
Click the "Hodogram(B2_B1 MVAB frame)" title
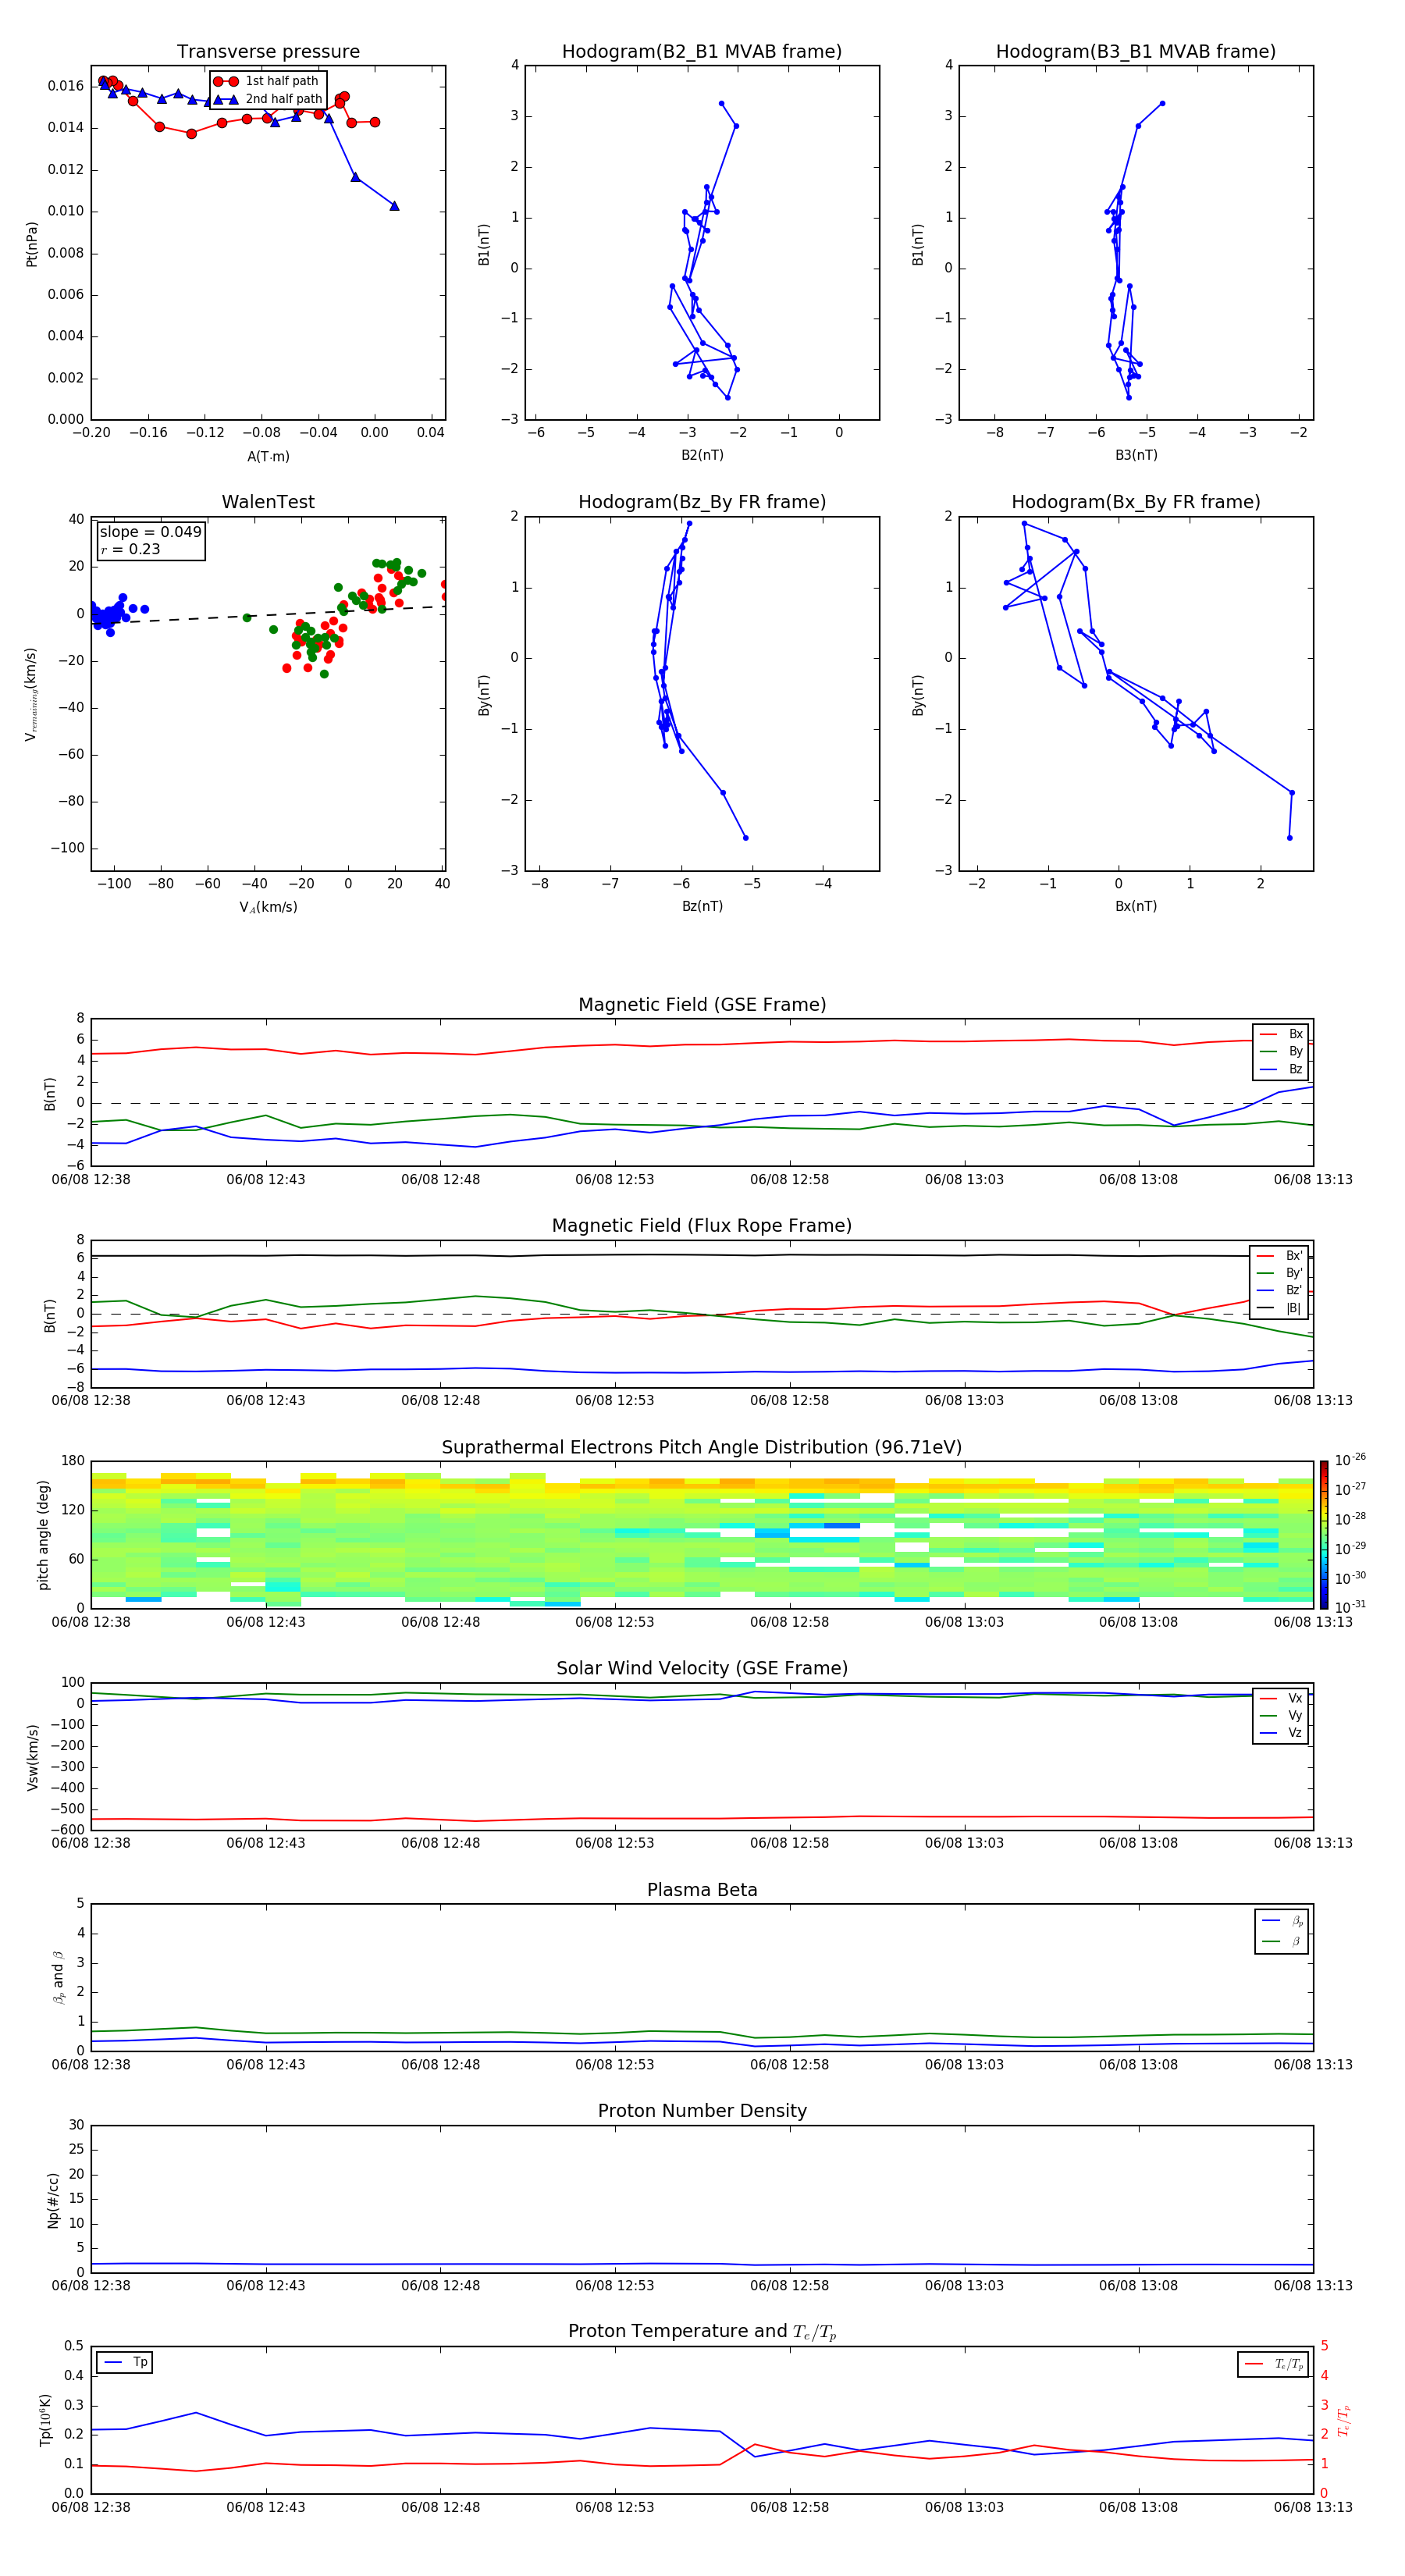click(x=702, y=52)
